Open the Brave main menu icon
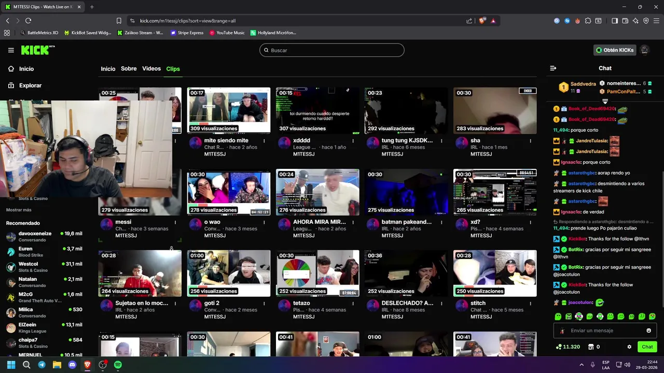The image size is (664, 373). point(656,21)
